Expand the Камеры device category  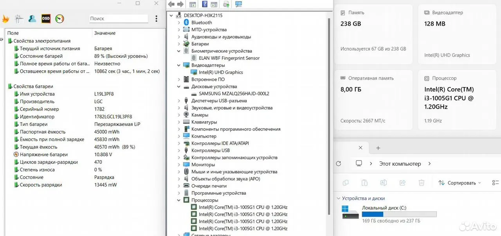point(179,115)
